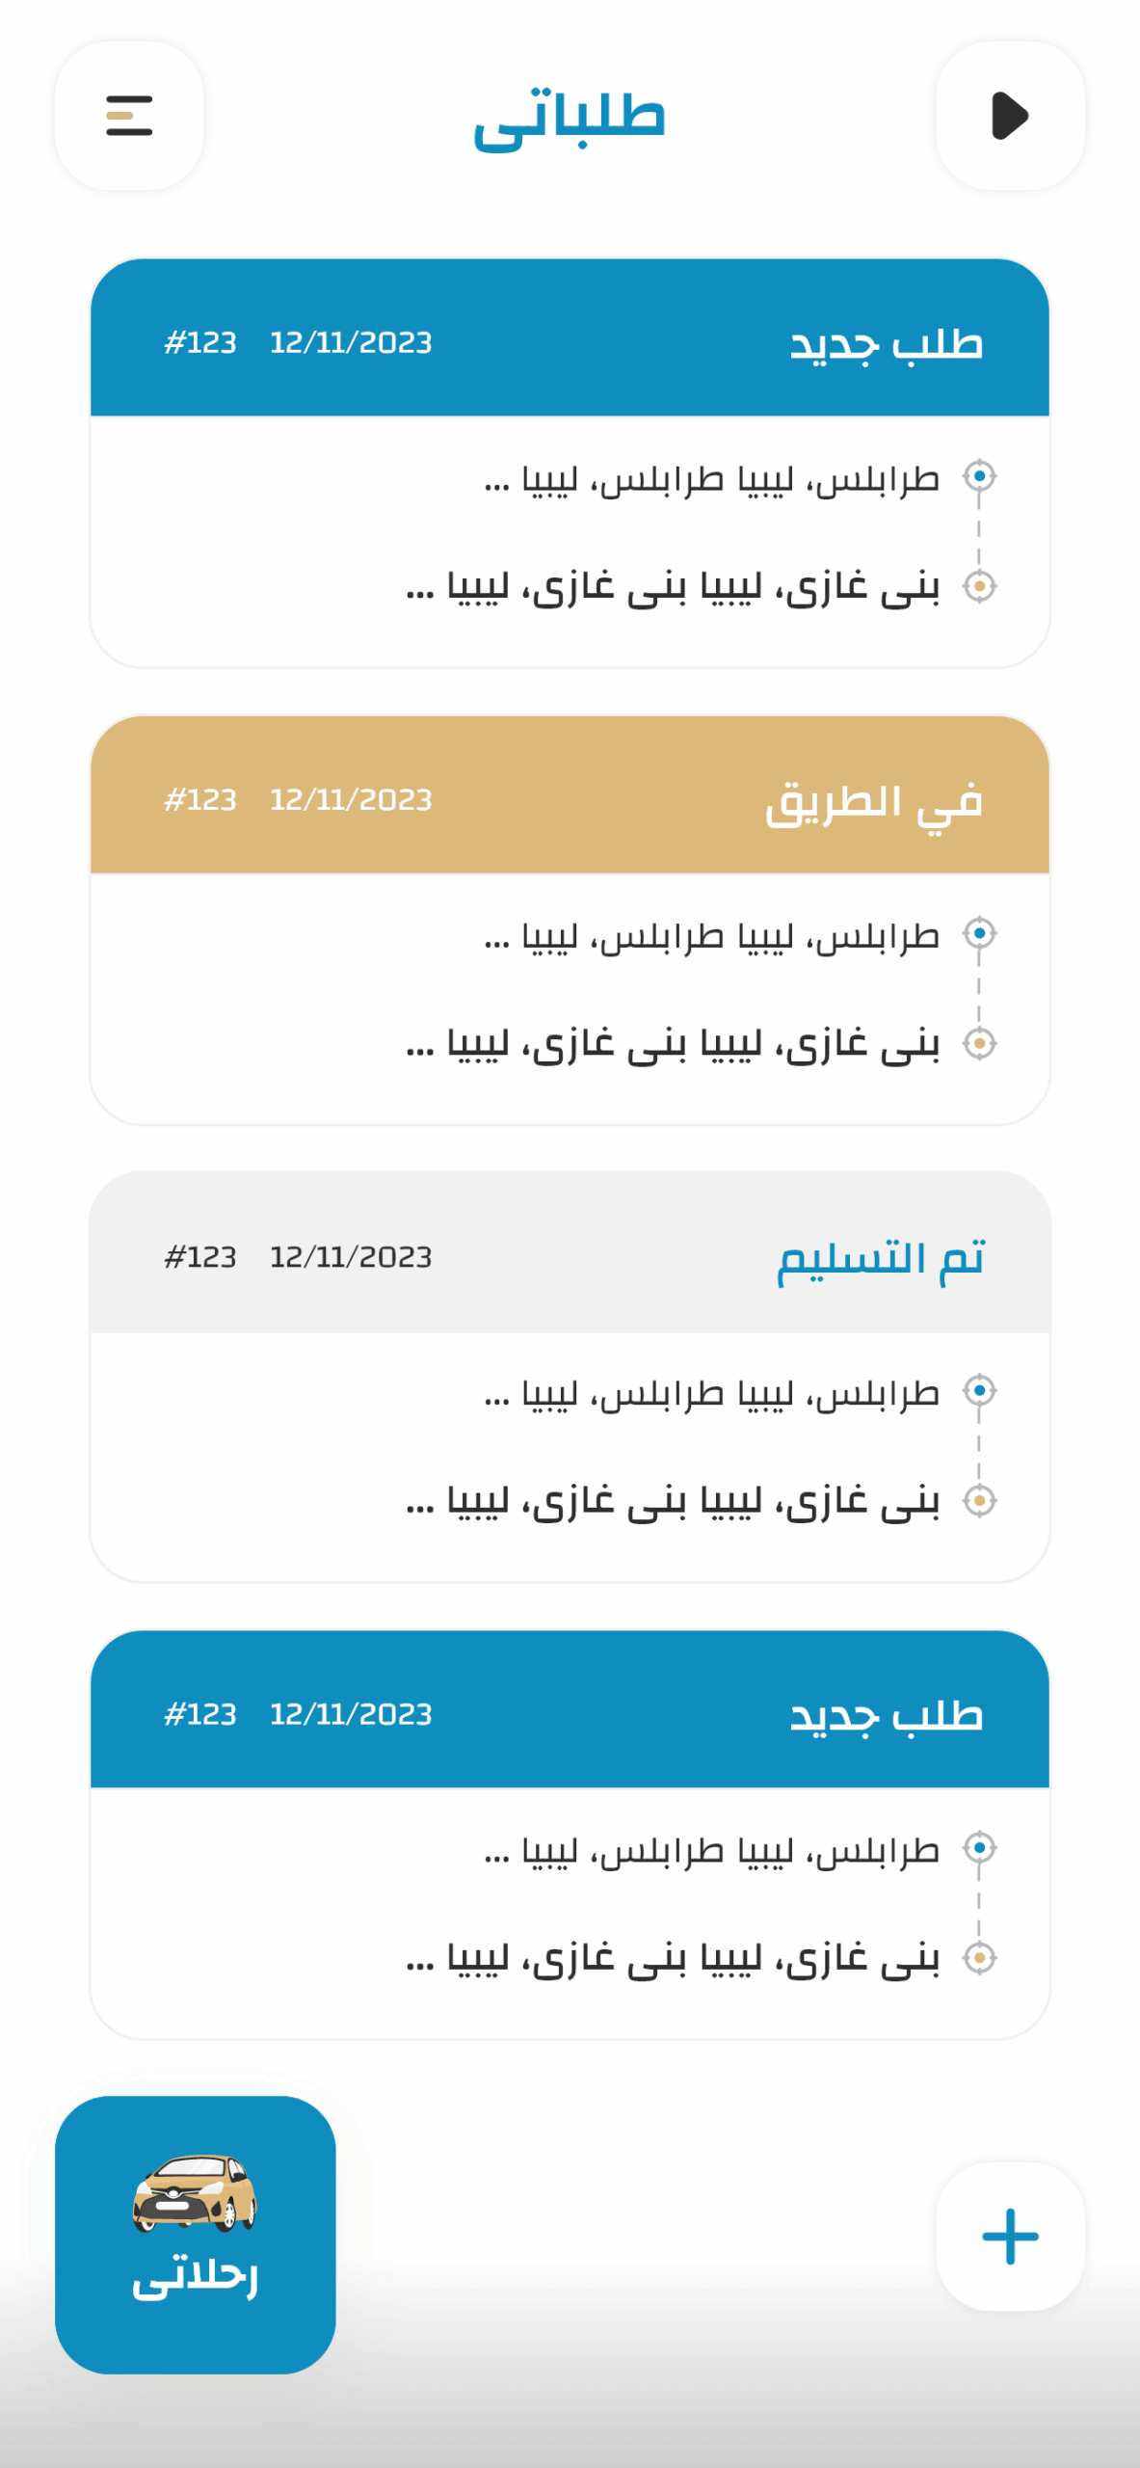Open the hamburger menu icon
Image resolution: width=1140 pixels, height=2468 pixels.
(129, 116)
